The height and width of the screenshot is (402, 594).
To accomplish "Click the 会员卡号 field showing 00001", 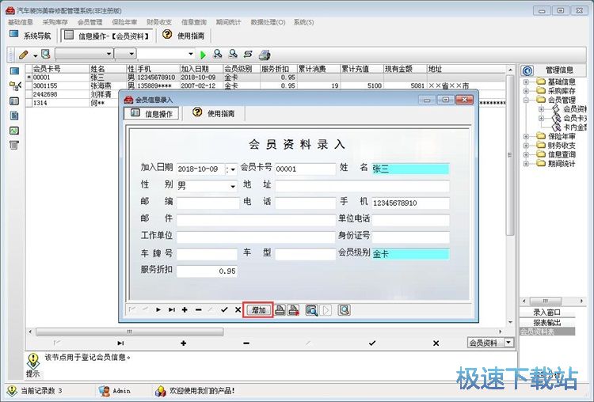I will (x=306, y=169).
